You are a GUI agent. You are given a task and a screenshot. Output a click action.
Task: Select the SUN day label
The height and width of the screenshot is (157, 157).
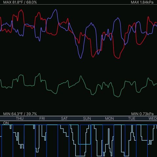pyautogui.click(x=87, y=118)
